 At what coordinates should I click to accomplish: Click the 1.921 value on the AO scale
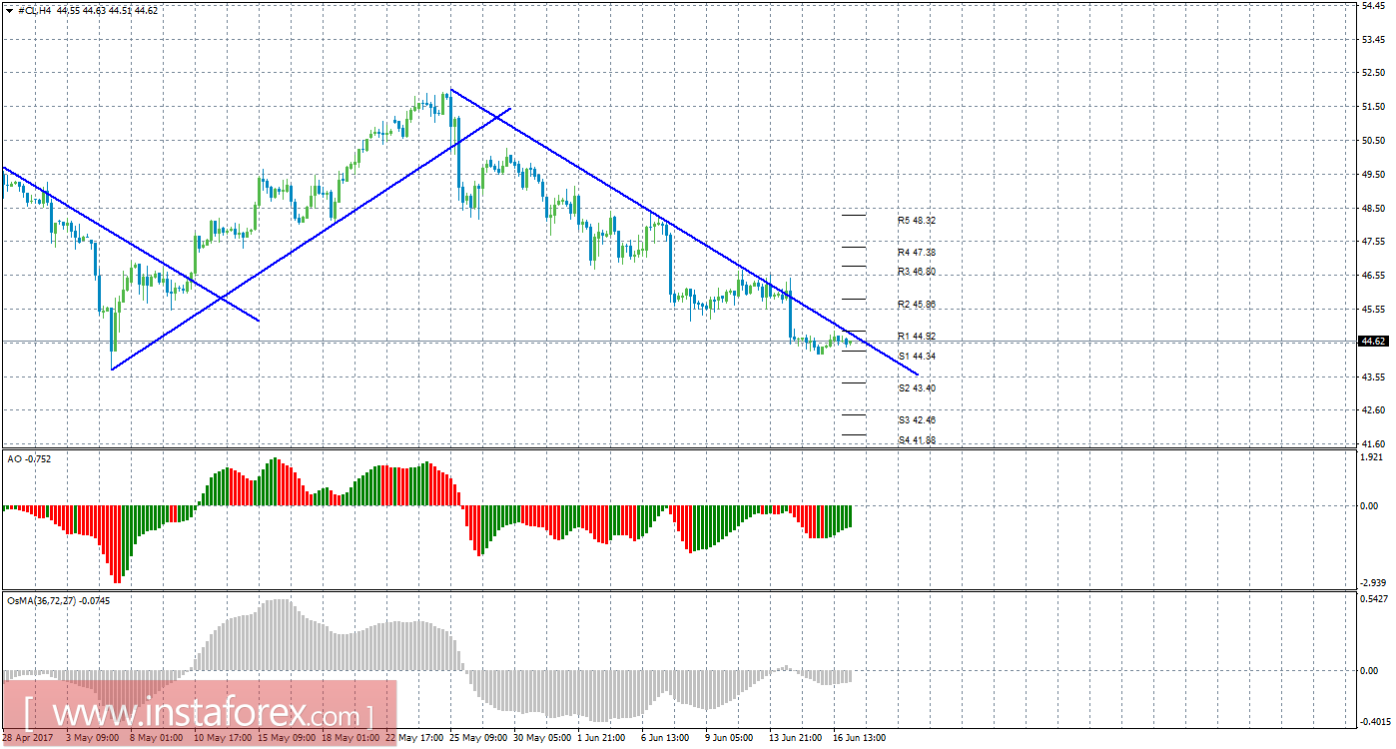(1373, 458)
